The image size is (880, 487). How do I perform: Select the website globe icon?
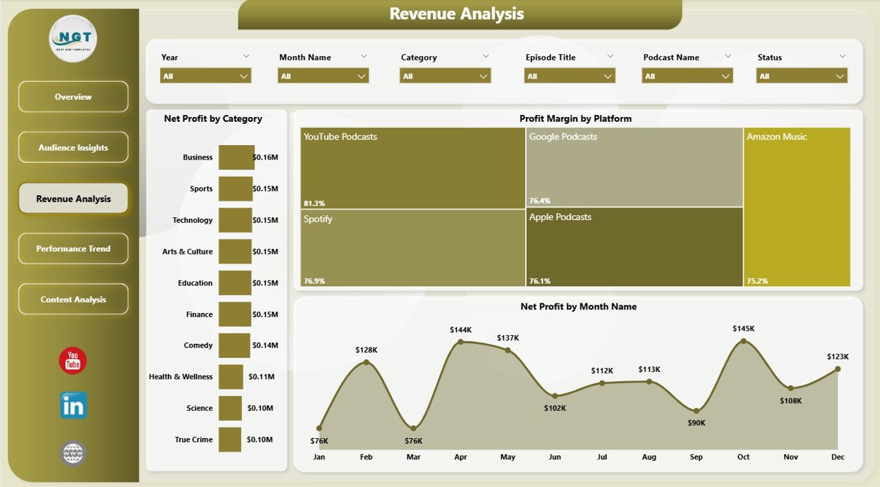click(x=72, y=453)
